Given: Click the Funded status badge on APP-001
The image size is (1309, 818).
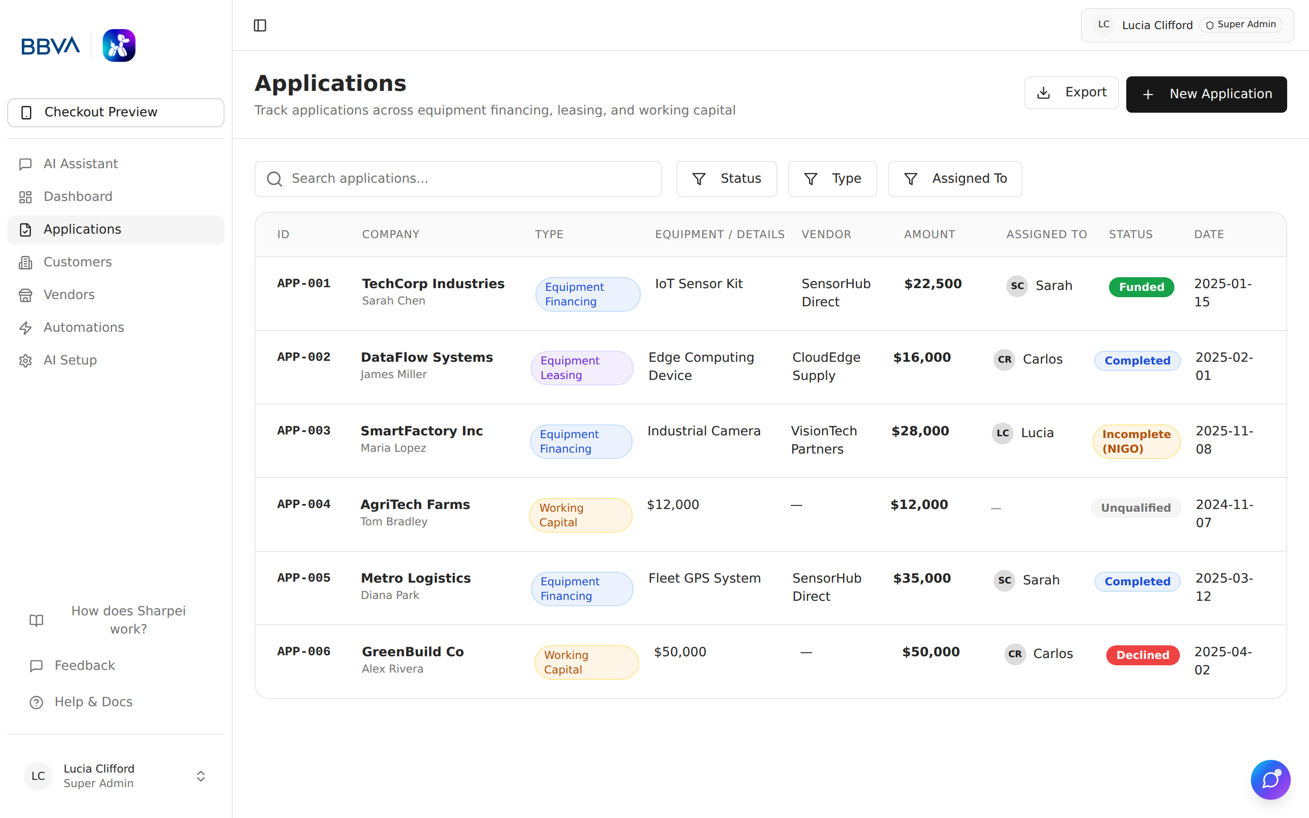Looking at the screenshot, I should click(x=1141, y=287).
